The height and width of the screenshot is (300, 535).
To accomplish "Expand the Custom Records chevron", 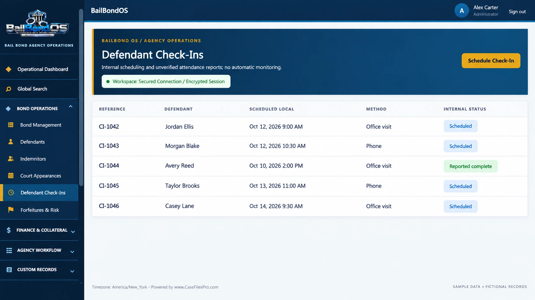I will (72, 271).
